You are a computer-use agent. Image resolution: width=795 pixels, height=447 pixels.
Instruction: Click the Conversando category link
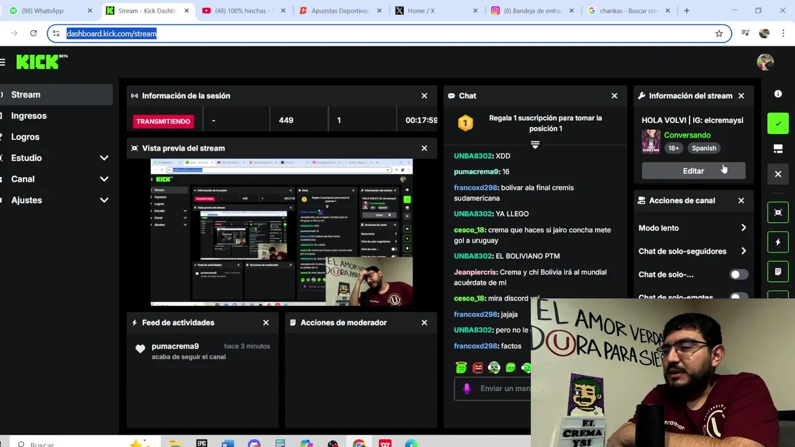pos(687,135)
